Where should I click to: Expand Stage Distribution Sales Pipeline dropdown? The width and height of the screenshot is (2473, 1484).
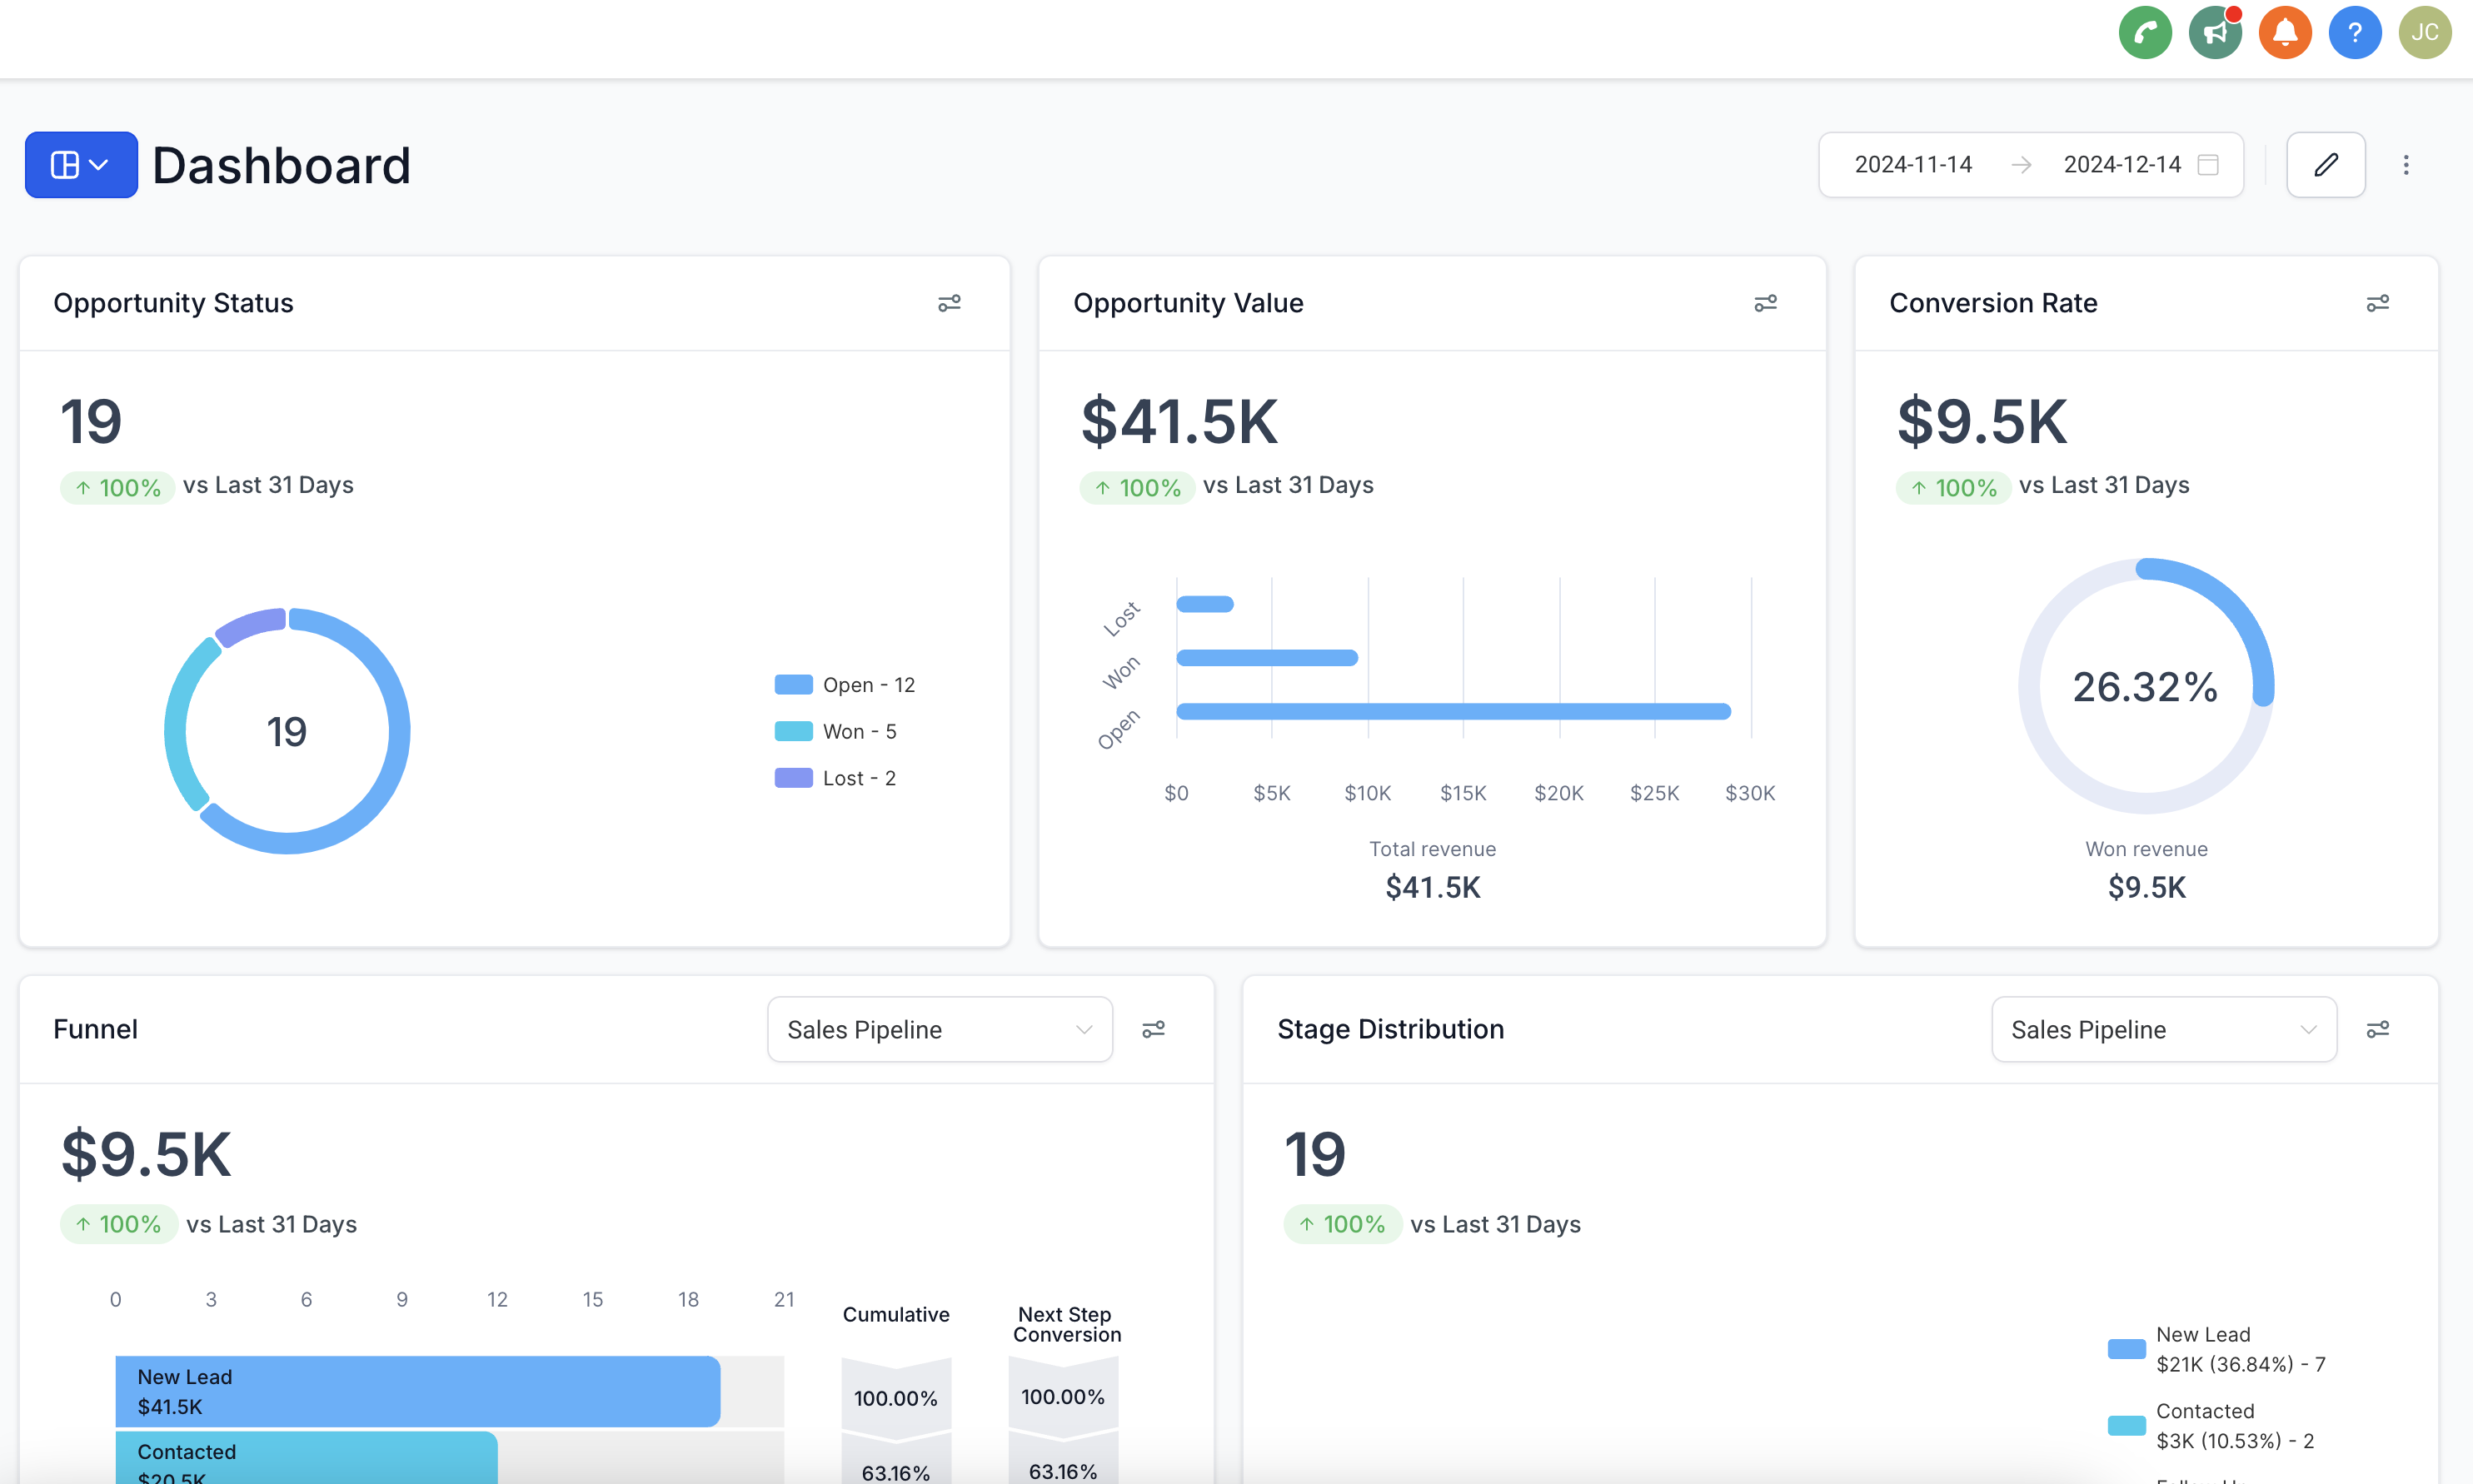(2163, 1029)
